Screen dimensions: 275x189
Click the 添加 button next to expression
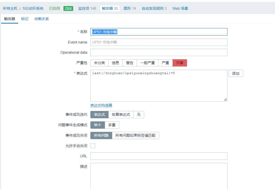(236, 73)
